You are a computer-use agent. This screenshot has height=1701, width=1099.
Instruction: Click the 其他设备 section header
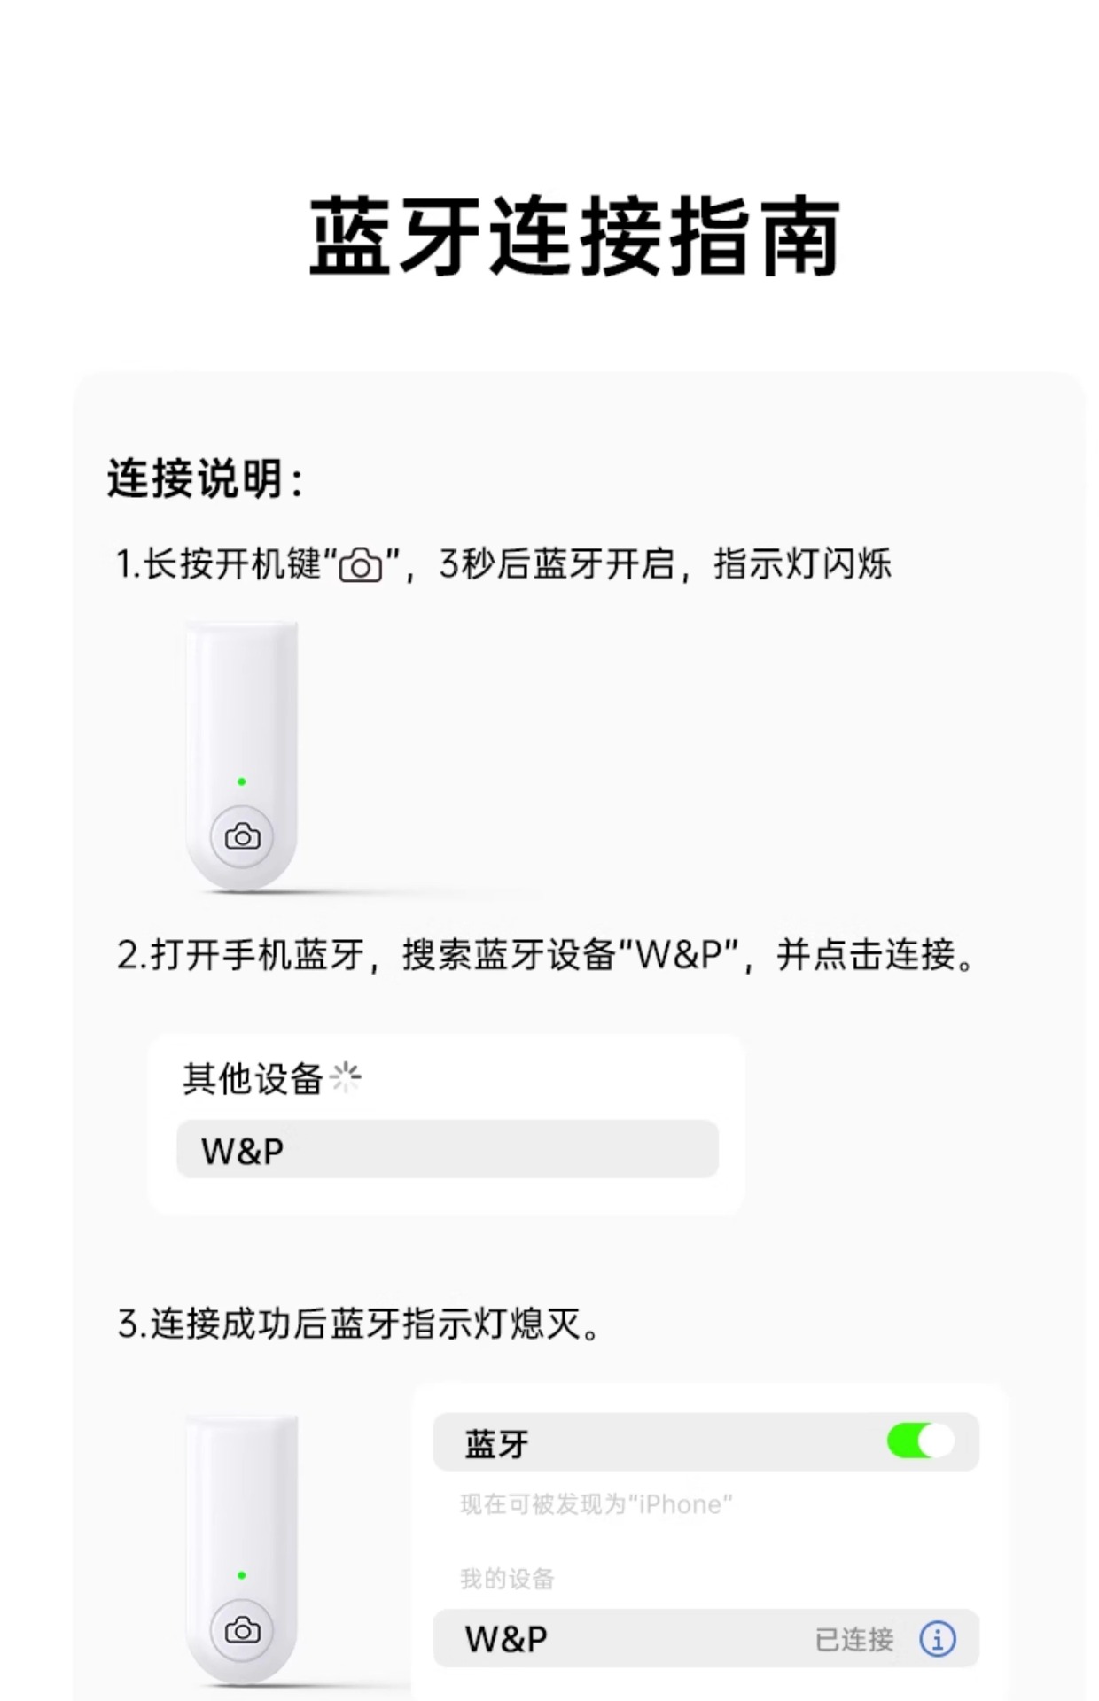[x=253, y=1079]
